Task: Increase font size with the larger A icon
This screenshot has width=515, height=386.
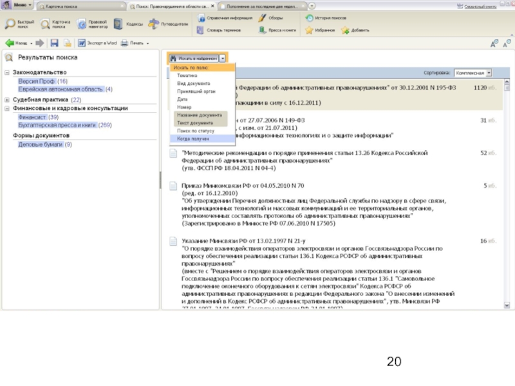Action: pyautogui.click(x=494, y=44)
